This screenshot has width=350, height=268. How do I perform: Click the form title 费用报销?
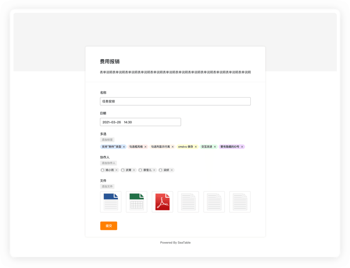tap(109, 61)
